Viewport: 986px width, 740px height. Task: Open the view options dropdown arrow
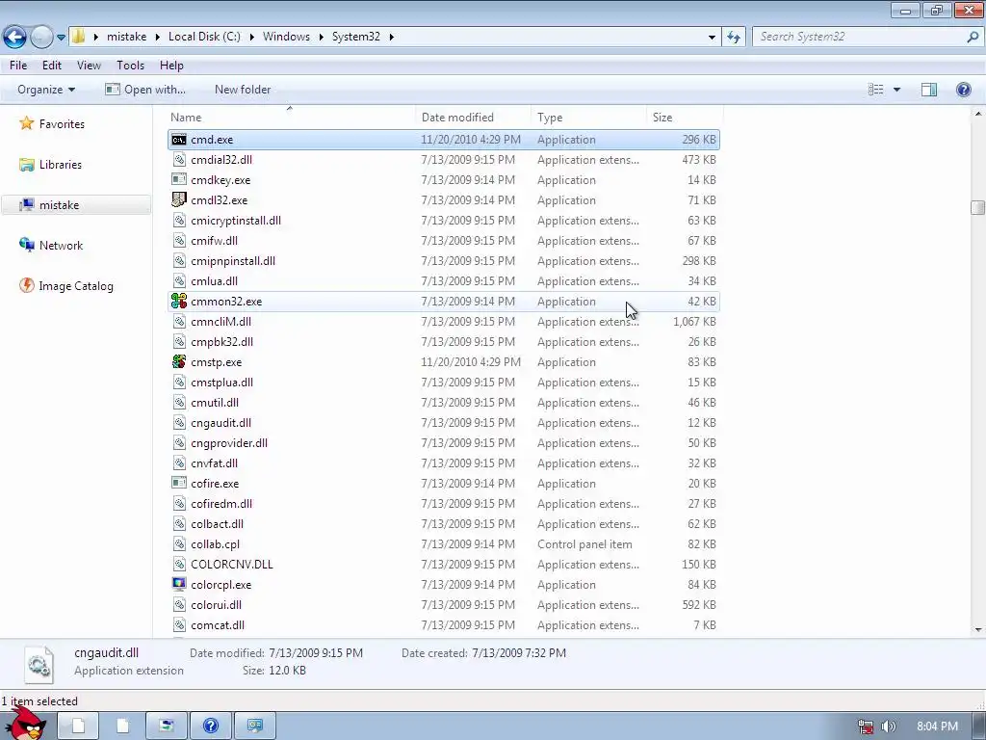896,90
